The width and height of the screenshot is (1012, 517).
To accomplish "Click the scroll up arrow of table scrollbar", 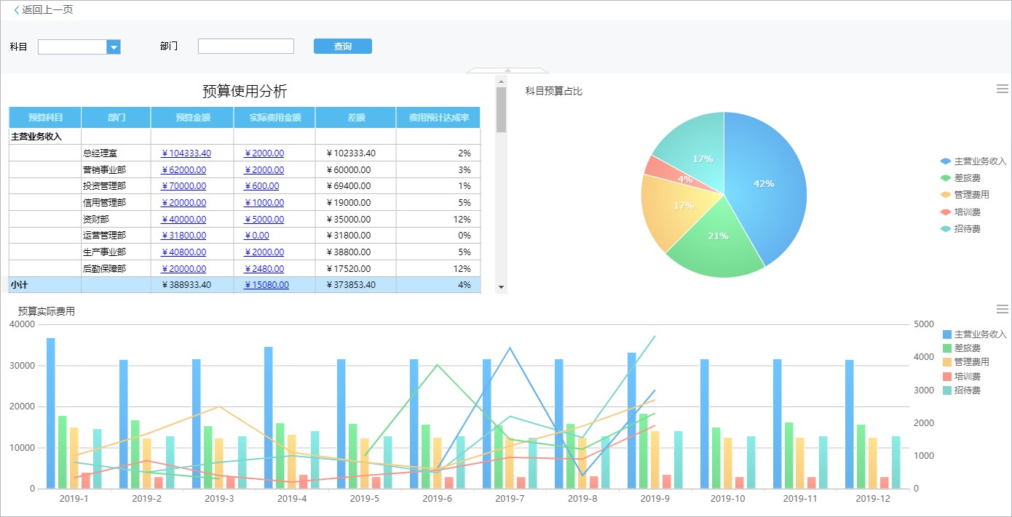I will click(x=501, y=81).
